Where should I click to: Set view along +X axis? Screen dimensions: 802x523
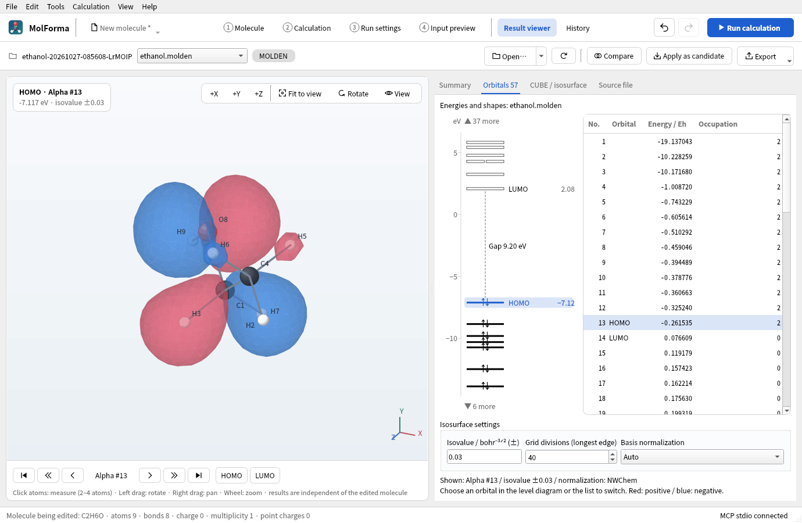pos(214,94)
